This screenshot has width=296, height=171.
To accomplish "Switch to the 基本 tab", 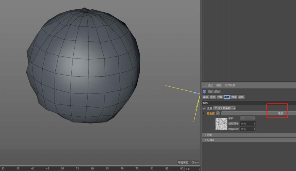I will (205, 97).
